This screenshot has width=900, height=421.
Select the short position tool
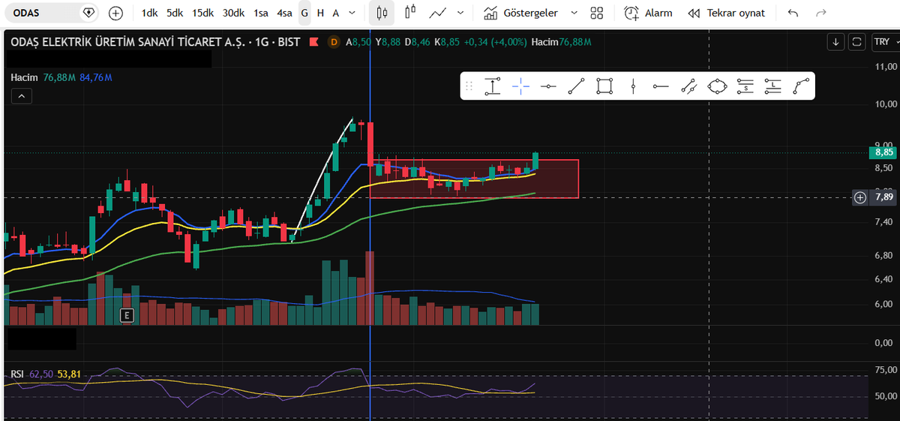[x=745, y=86]
